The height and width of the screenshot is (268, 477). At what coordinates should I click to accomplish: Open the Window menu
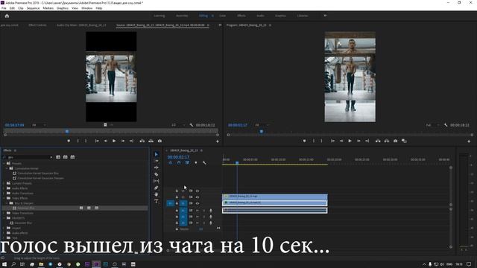pyautogui.click(x=87, y=8)
